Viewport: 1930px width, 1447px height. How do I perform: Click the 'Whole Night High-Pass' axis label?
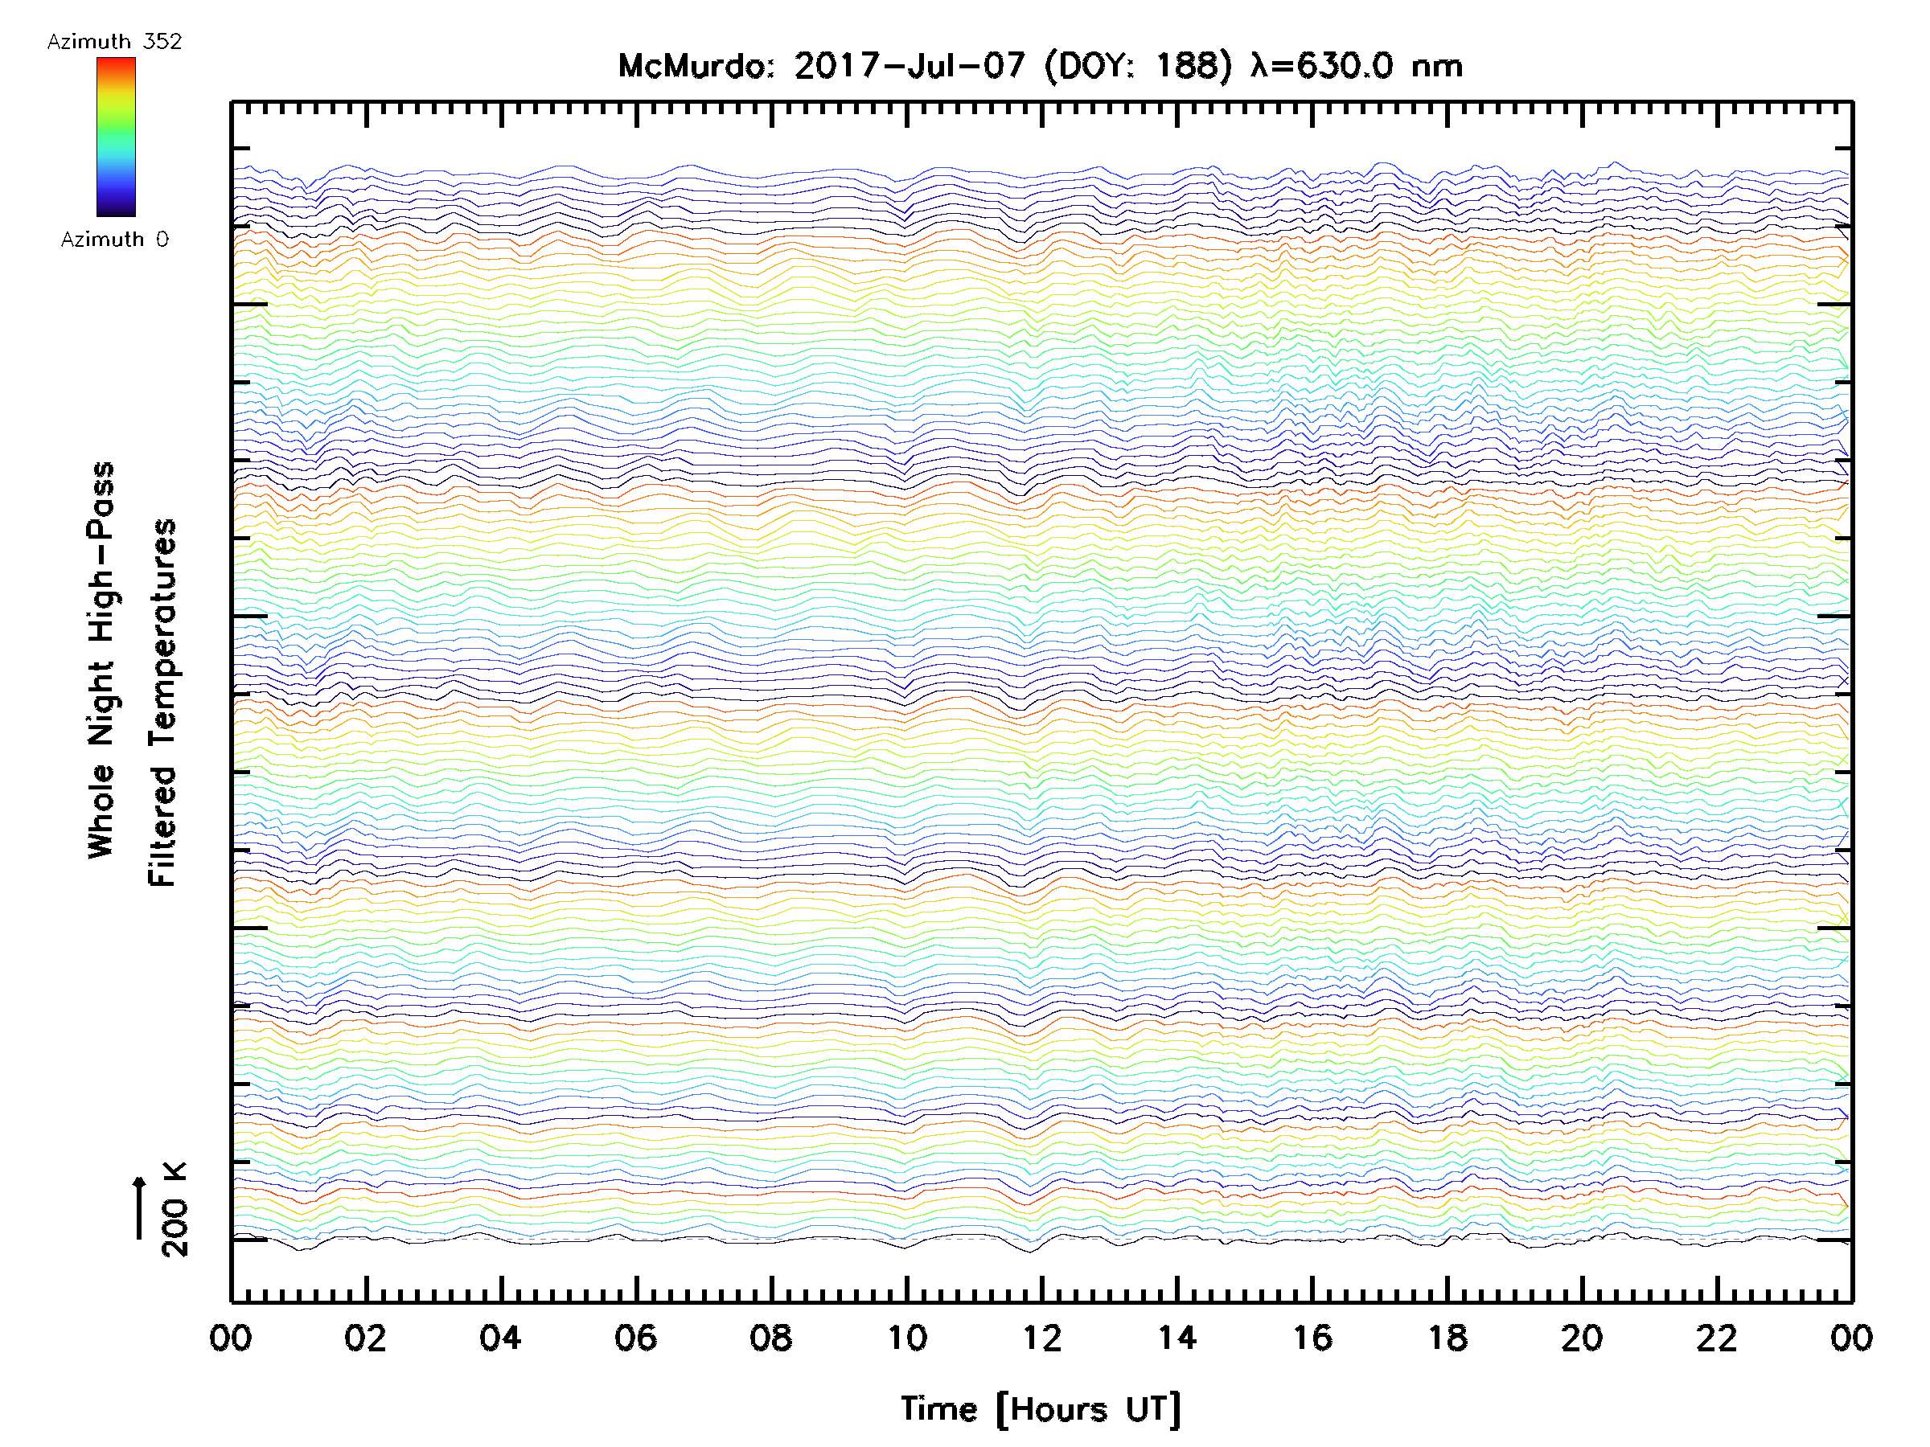coord(101,660)
